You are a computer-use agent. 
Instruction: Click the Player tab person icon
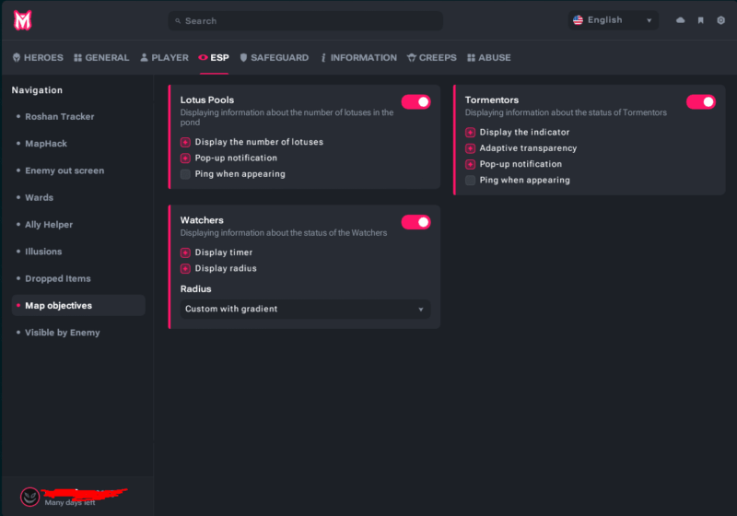click(145, 57)
